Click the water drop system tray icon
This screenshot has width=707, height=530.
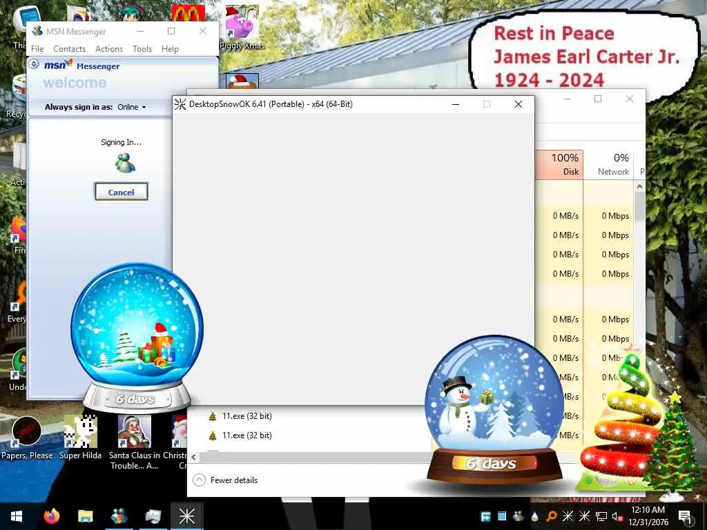[535, 516]
